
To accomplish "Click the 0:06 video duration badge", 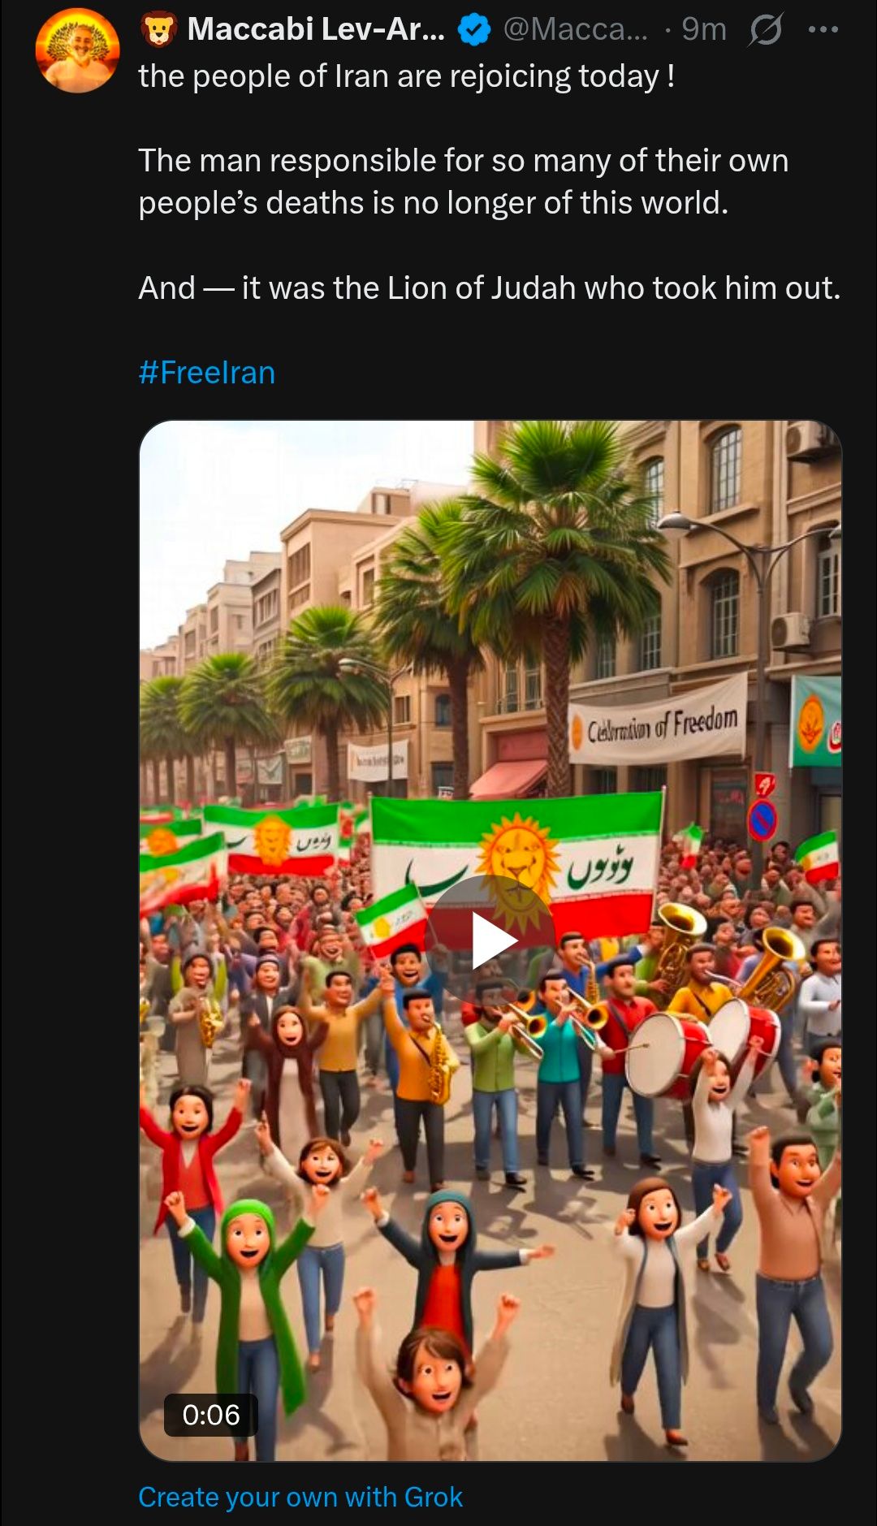I will coord(211,1415).
